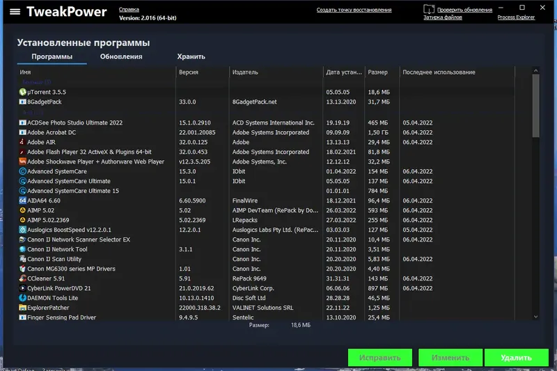The image size is (557, 371).
Task: Select the ExplorerPatcher folder icon
Action: (x=22, y=308)
